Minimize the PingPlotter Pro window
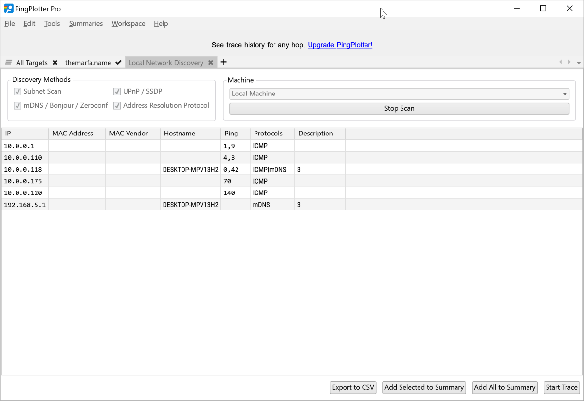 point(516,8)
